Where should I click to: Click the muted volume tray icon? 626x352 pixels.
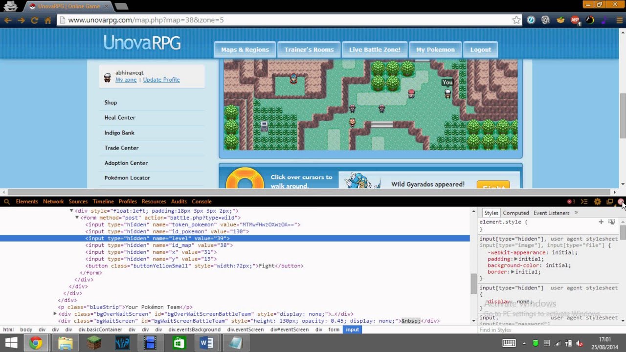[580, 343]
